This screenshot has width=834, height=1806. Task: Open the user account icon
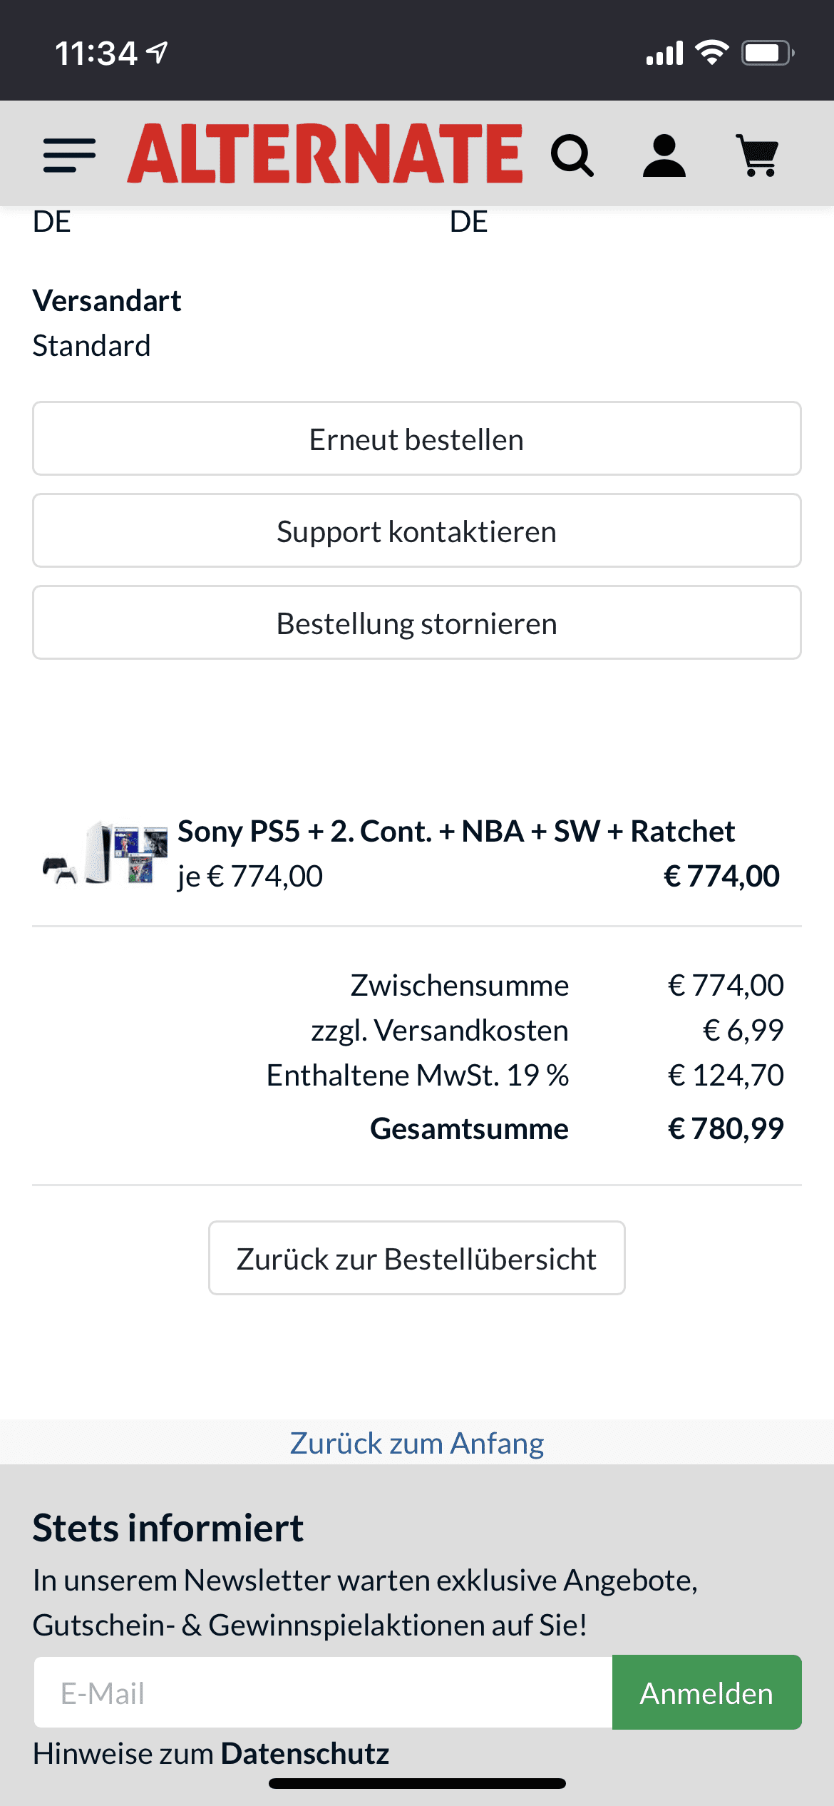pyautogui.click(x=664, y=155)
